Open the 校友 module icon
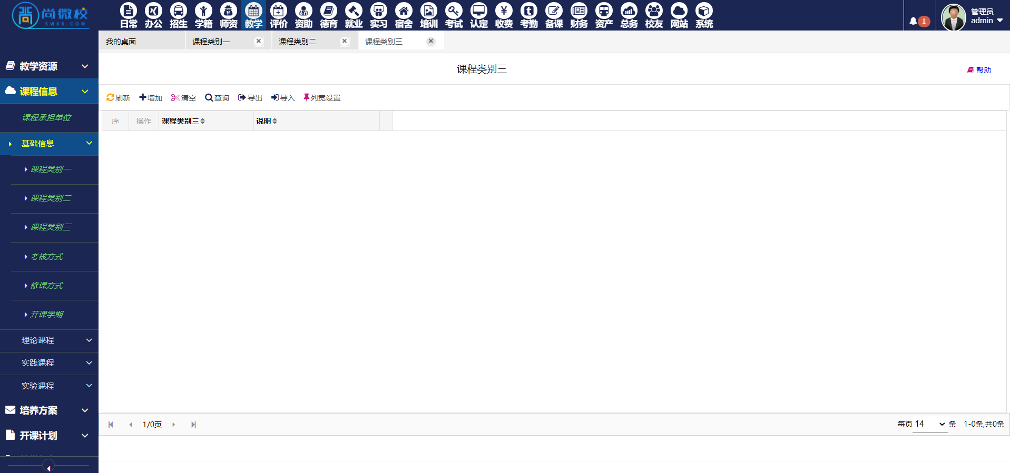The image size is (1010, 473). click(654, 15)
